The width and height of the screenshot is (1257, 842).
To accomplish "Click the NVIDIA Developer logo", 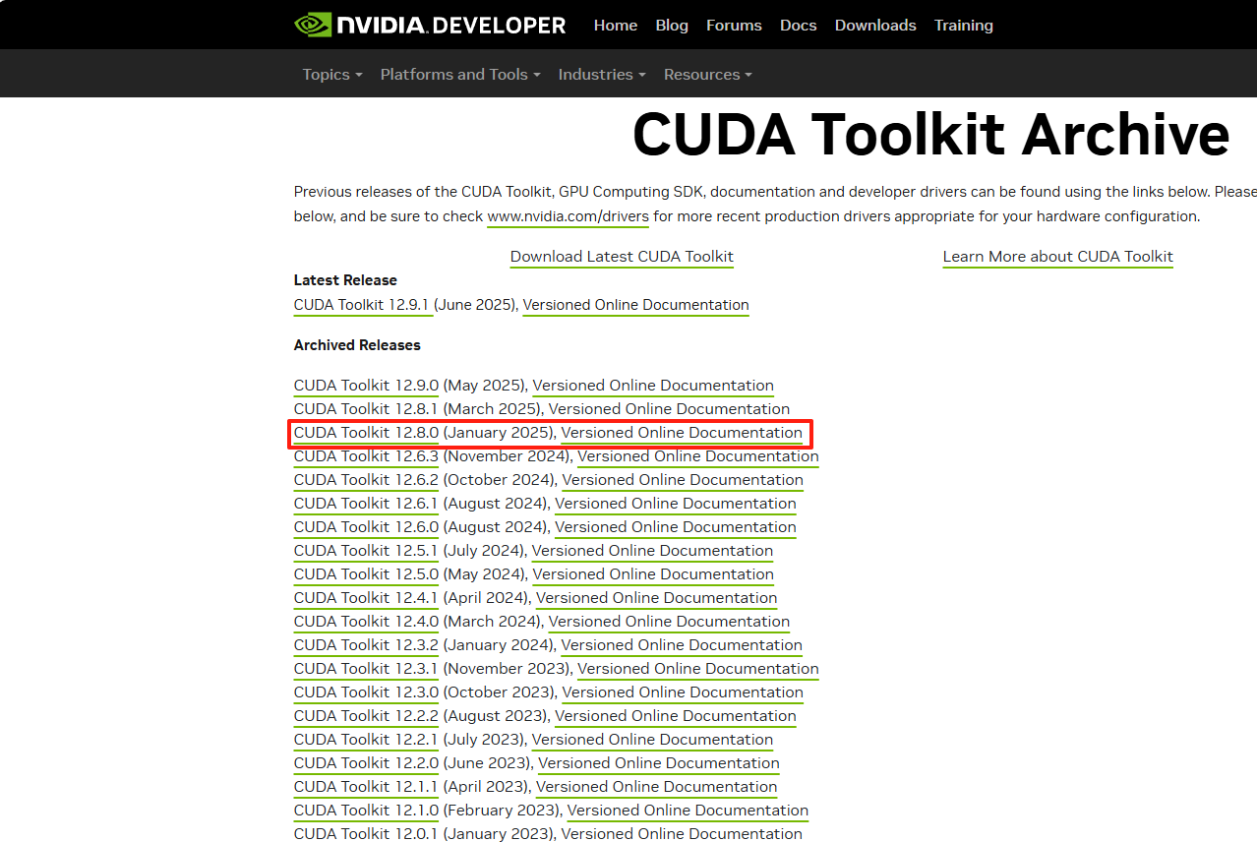I will (x=430, y=25).
